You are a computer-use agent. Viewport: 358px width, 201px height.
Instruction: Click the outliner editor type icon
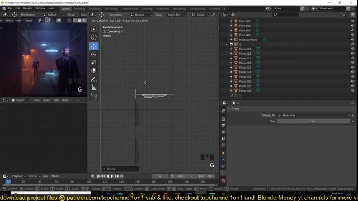[225, 15]
